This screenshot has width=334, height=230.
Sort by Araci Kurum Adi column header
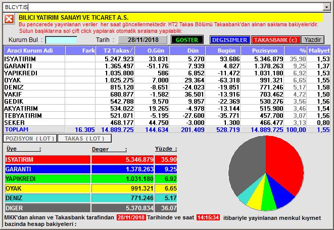[x=34, y=51]
